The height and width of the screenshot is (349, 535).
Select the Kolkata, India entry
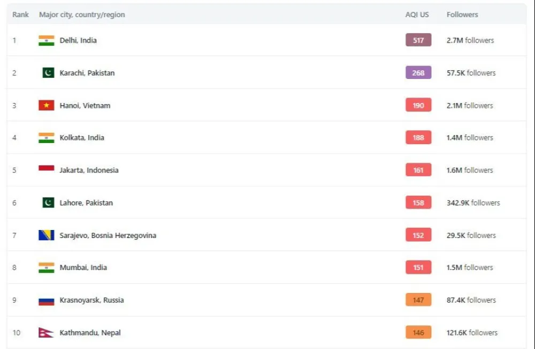[x=82, y=138]
